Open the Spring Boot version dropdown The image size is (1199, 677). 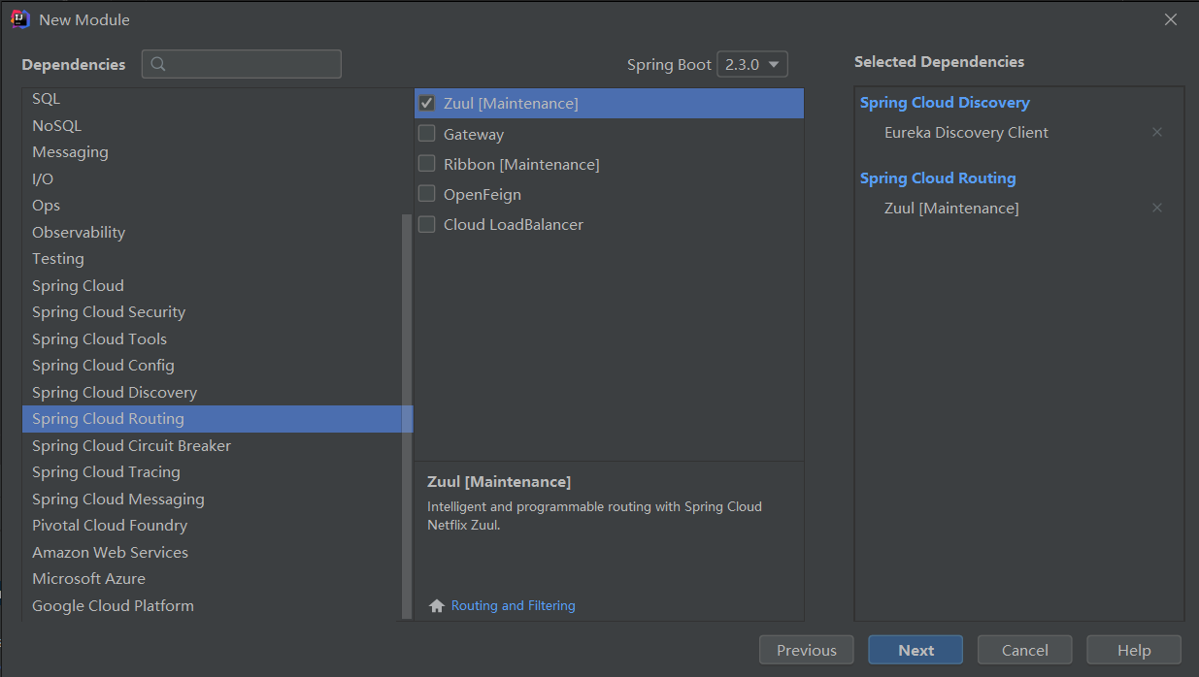tap(751, 64)
